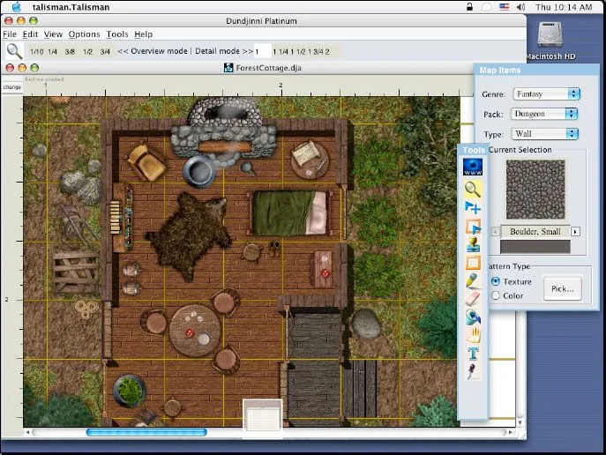Open the Genre dropdown showing Fantasy

(547, 93)
